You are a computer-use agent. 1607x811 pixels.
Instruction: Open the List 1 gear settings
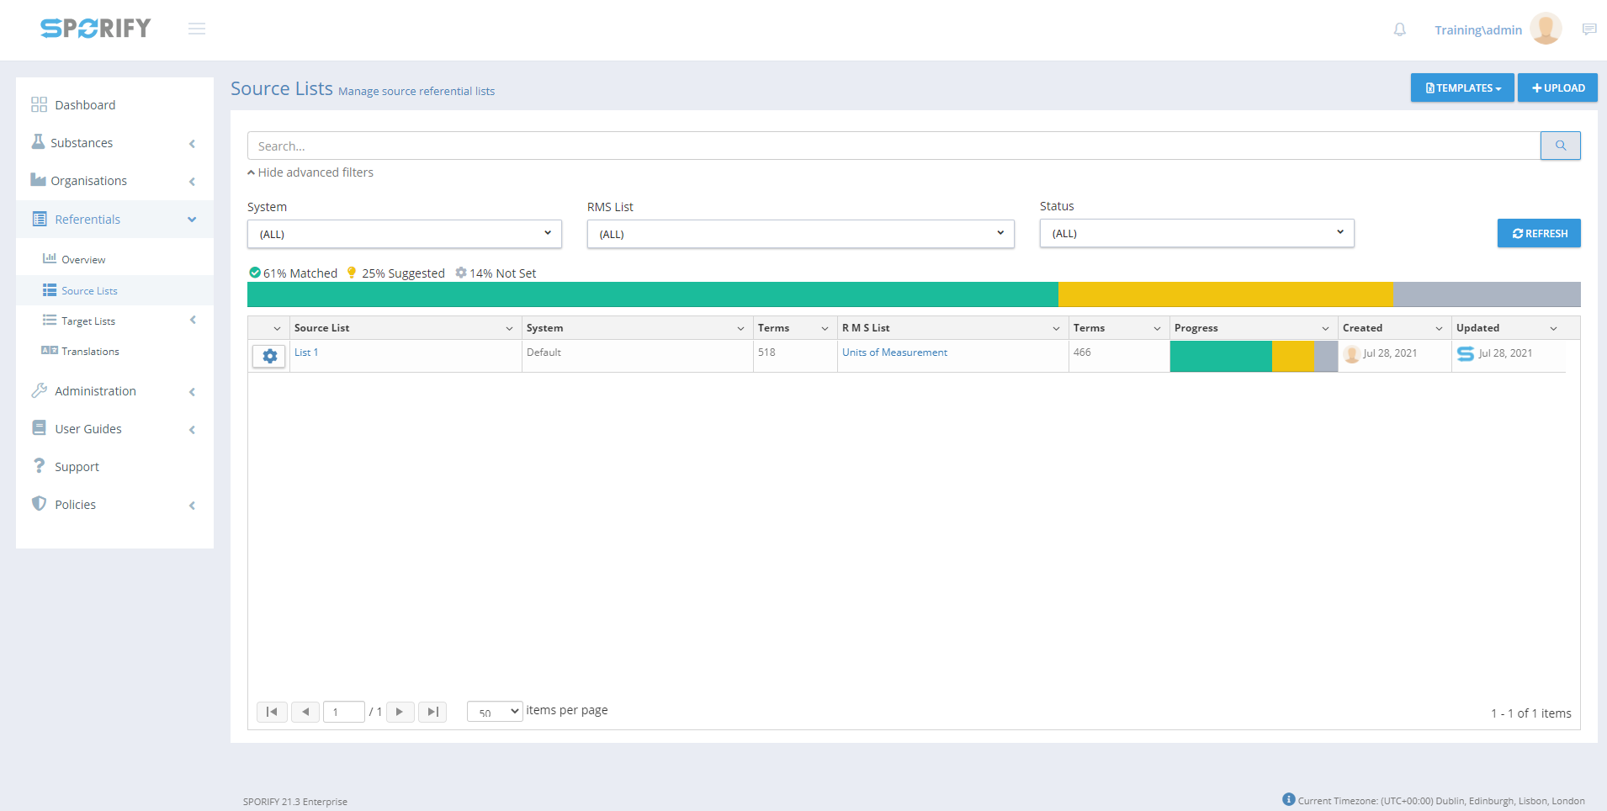click(x=269, y=356)
